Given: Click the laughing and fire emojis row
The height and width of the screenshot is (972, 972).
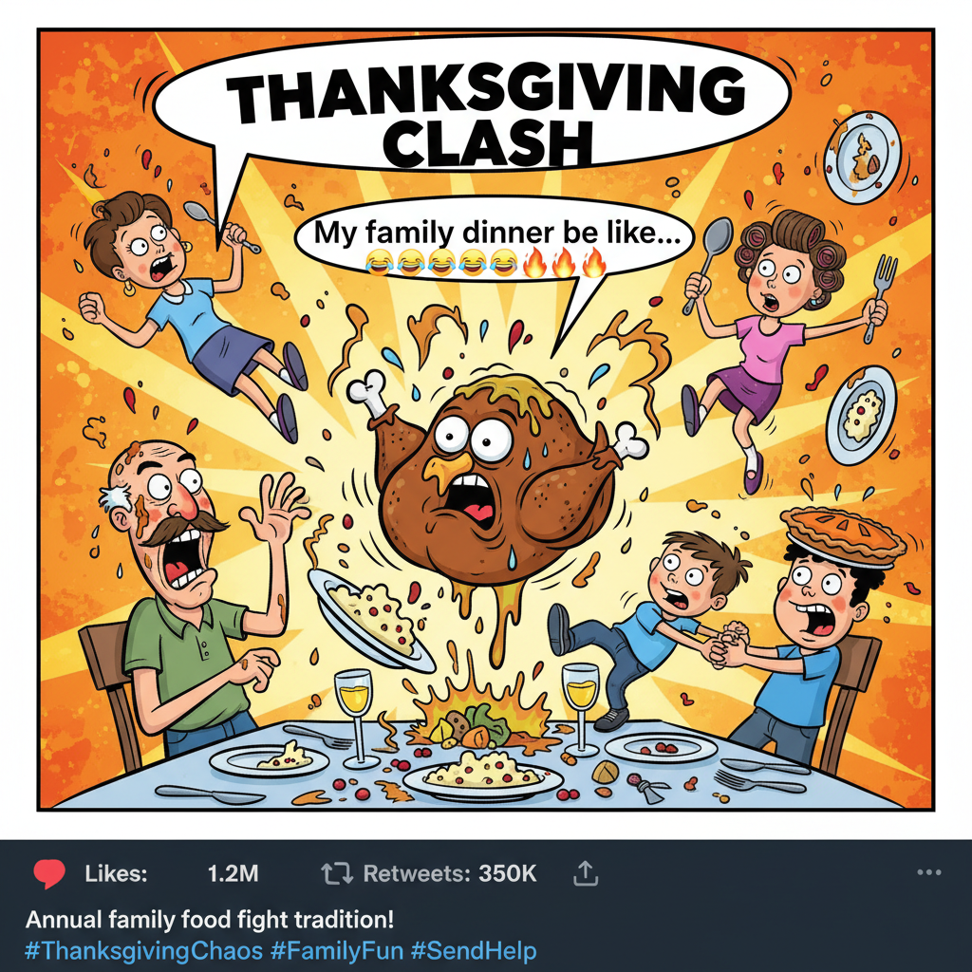Looking at the screenshot, I should [484, 261].
